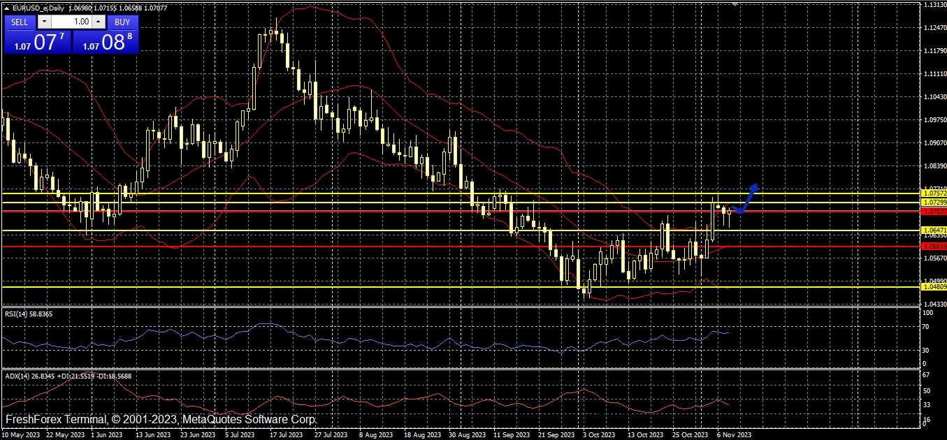Click the chart shift marker at top
This screenshot has width=947, height=440.
tap(734, 4)
